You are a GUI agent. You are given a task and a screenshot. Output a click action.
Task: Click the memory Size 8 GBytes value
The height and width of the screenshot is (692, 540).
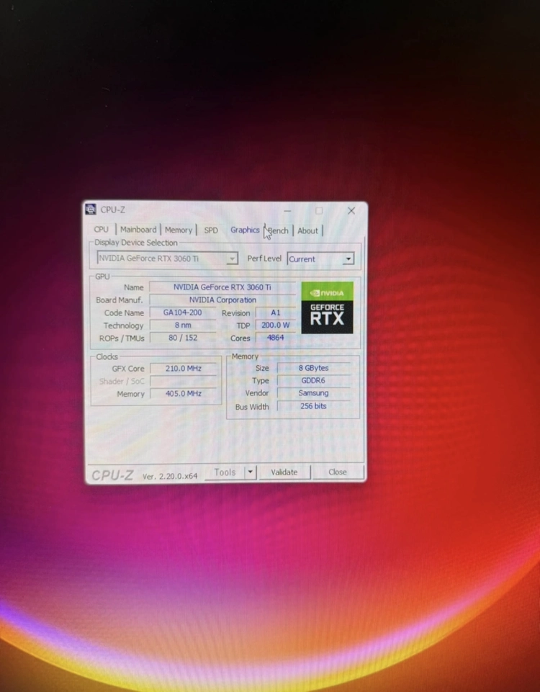(313, 368)
